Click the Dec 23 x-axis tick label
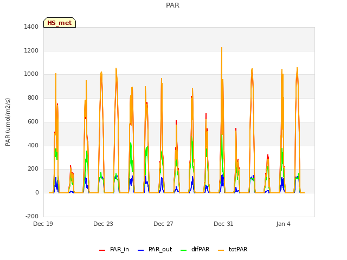 (x=103, y=224)
